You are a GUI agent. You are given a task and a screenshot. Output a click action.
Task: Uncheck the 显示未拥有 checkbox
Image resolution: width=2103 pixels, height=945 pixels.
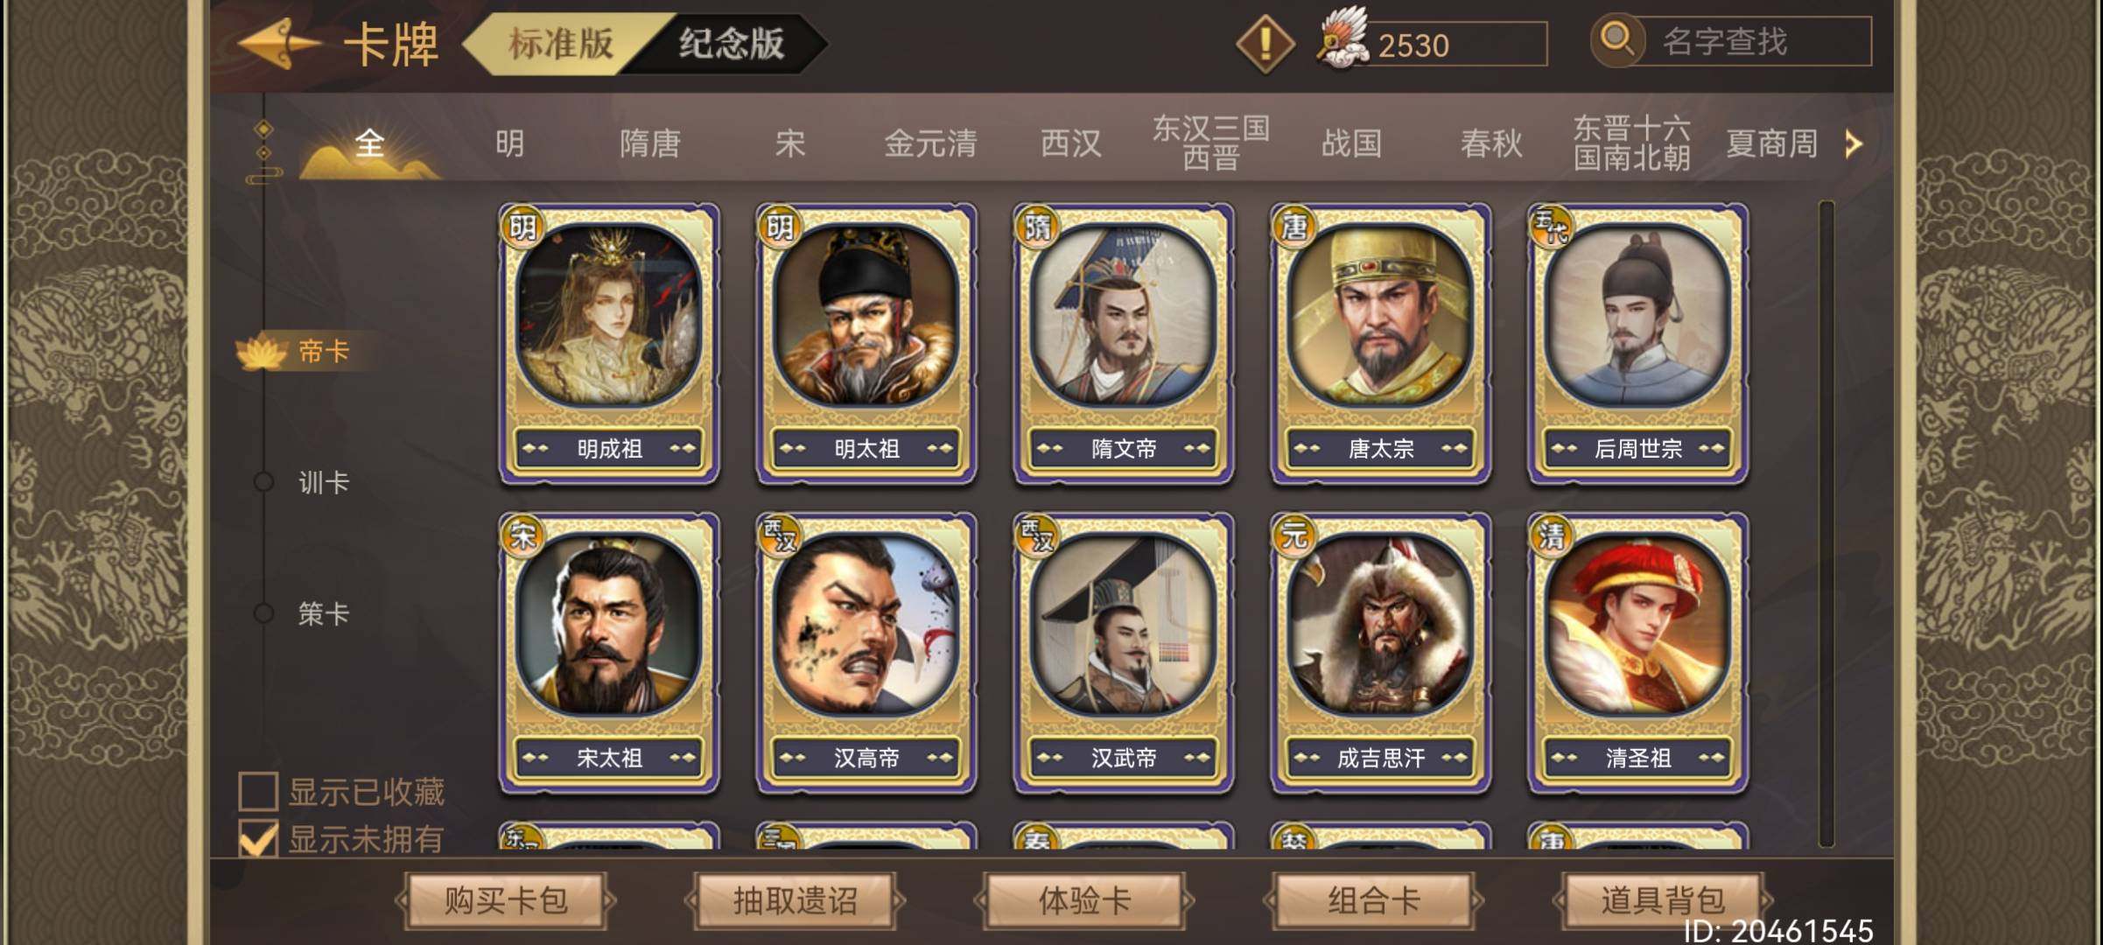coord(258,838)
